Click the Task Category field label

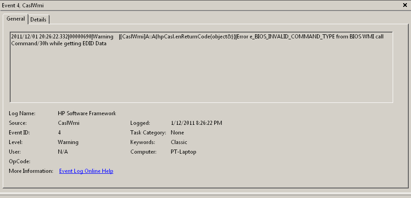point(148,133)
